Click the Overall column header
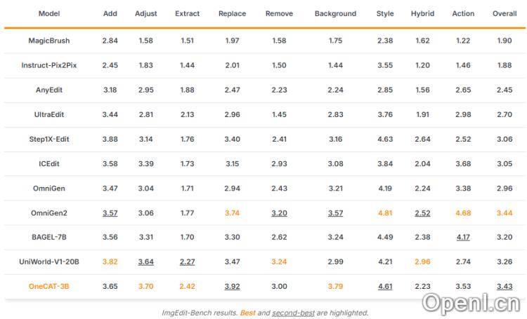 point(505,14)
